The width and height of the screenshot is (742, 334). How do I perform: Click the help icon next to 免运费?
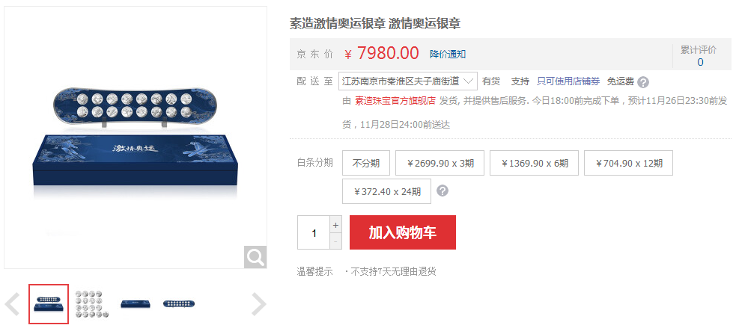(642, 82)
